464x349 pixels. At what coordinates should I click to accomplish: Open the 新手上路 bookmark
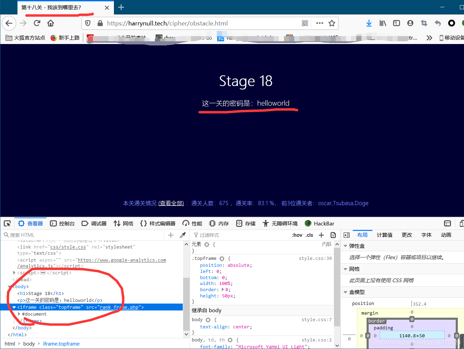(x=65, y=38)
